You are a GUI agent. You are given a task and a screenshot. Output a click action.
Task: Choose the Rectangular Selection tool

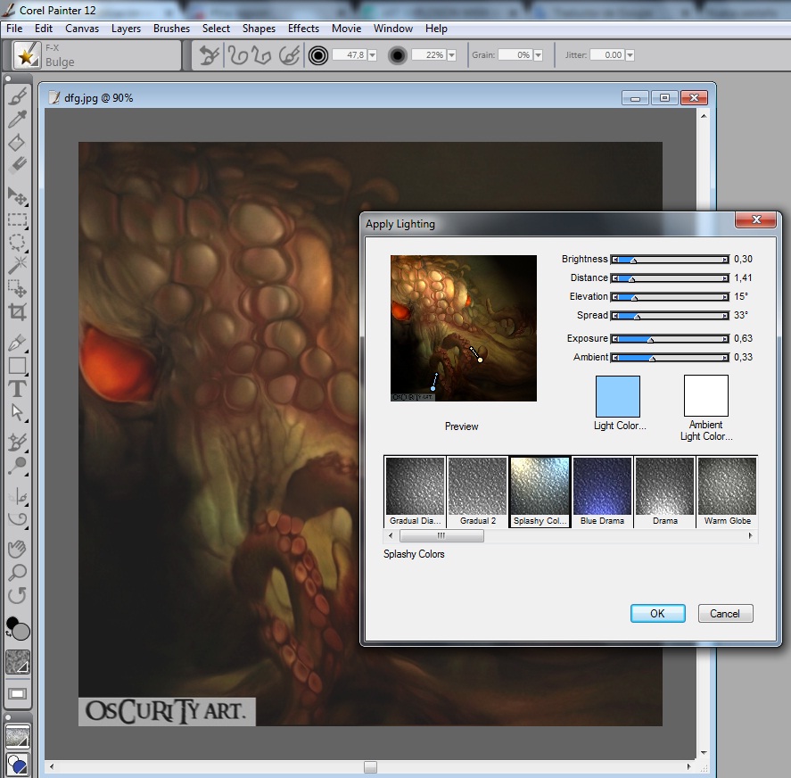[x=17, y=219]
